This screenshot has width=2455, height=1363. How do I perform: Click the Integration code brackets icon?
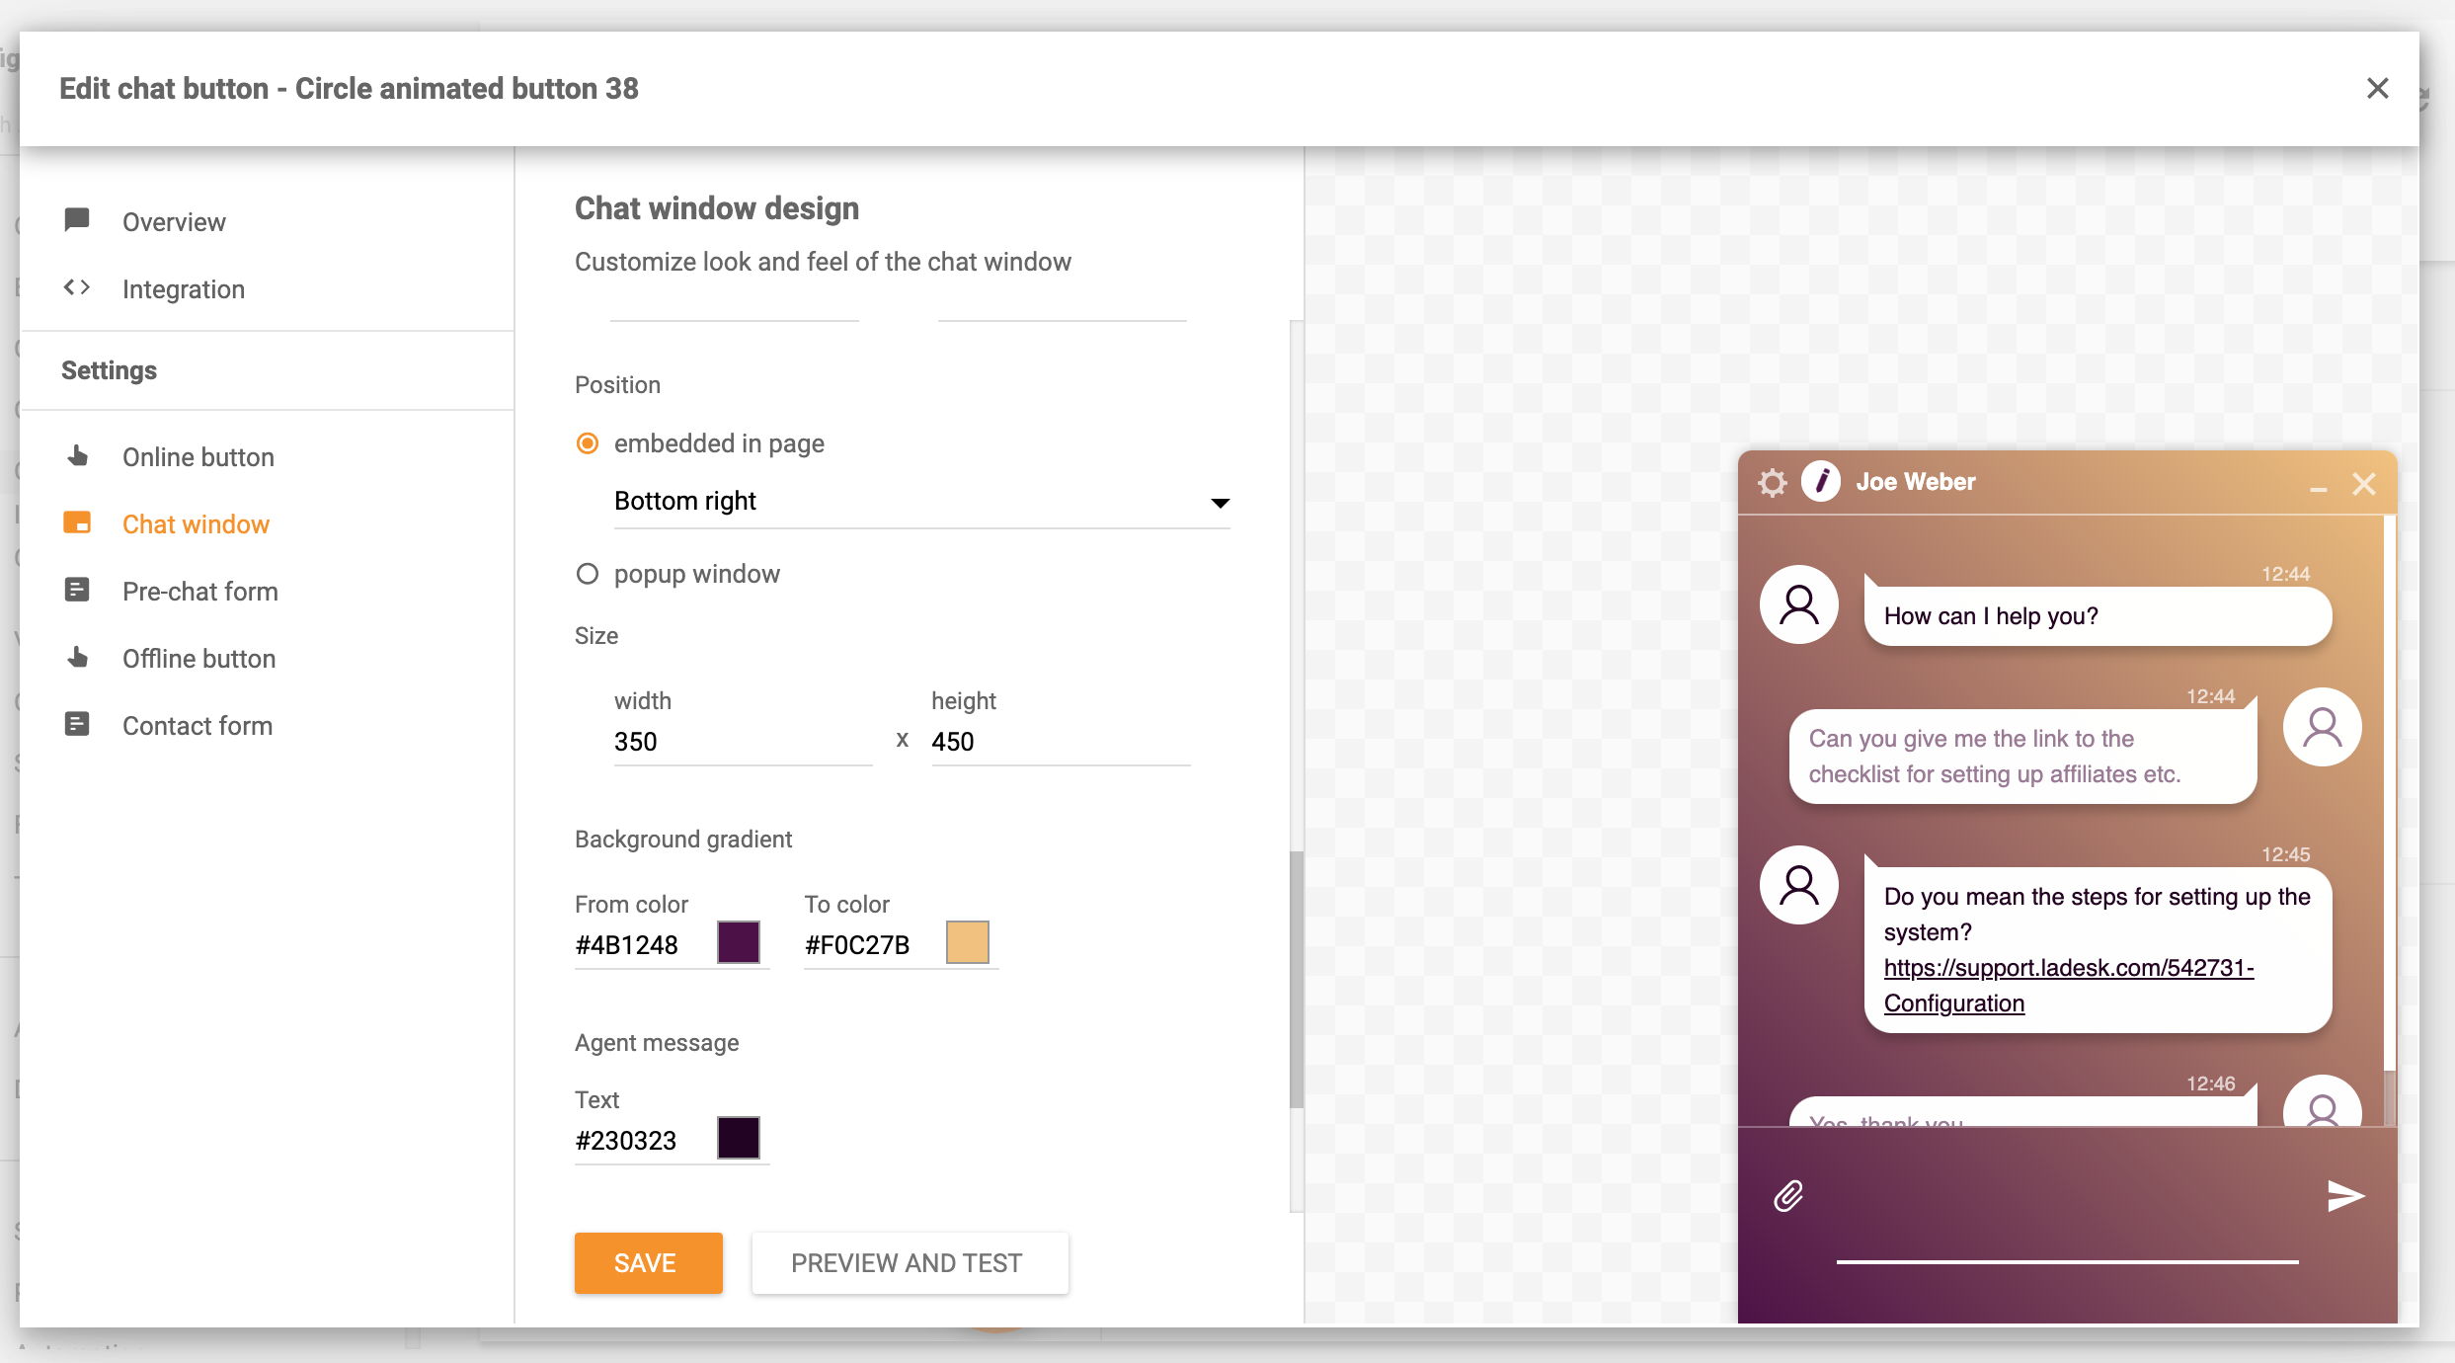point(77,287)
